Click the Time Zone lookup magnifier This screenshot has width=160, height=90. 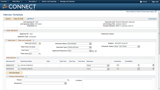[x=40, y=54]
